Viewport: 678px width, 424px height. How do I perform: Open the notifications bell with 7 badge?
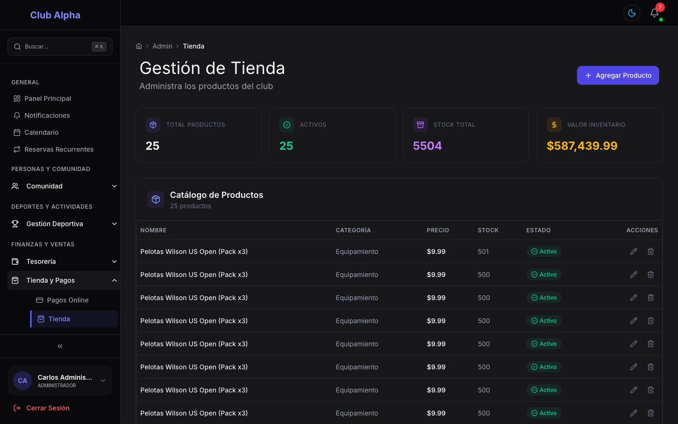coord(655,13)
